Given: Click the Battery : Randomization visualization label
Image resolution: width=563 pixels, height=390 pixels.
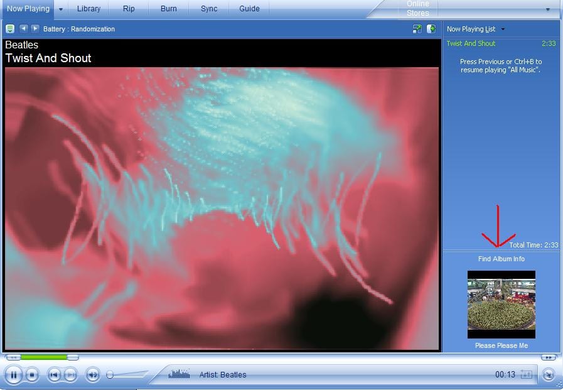Looking at the screenshot, I should point(79,29).
